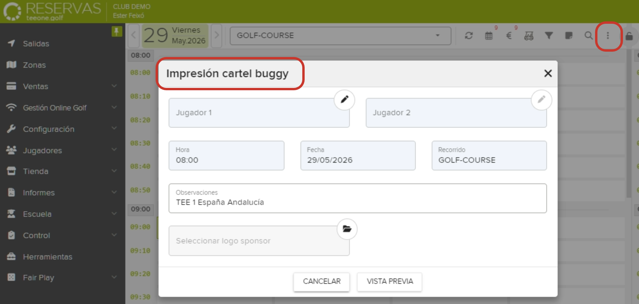Open the three-dot more options menu
The image size is (639, 304).
[x=608, y=36]
